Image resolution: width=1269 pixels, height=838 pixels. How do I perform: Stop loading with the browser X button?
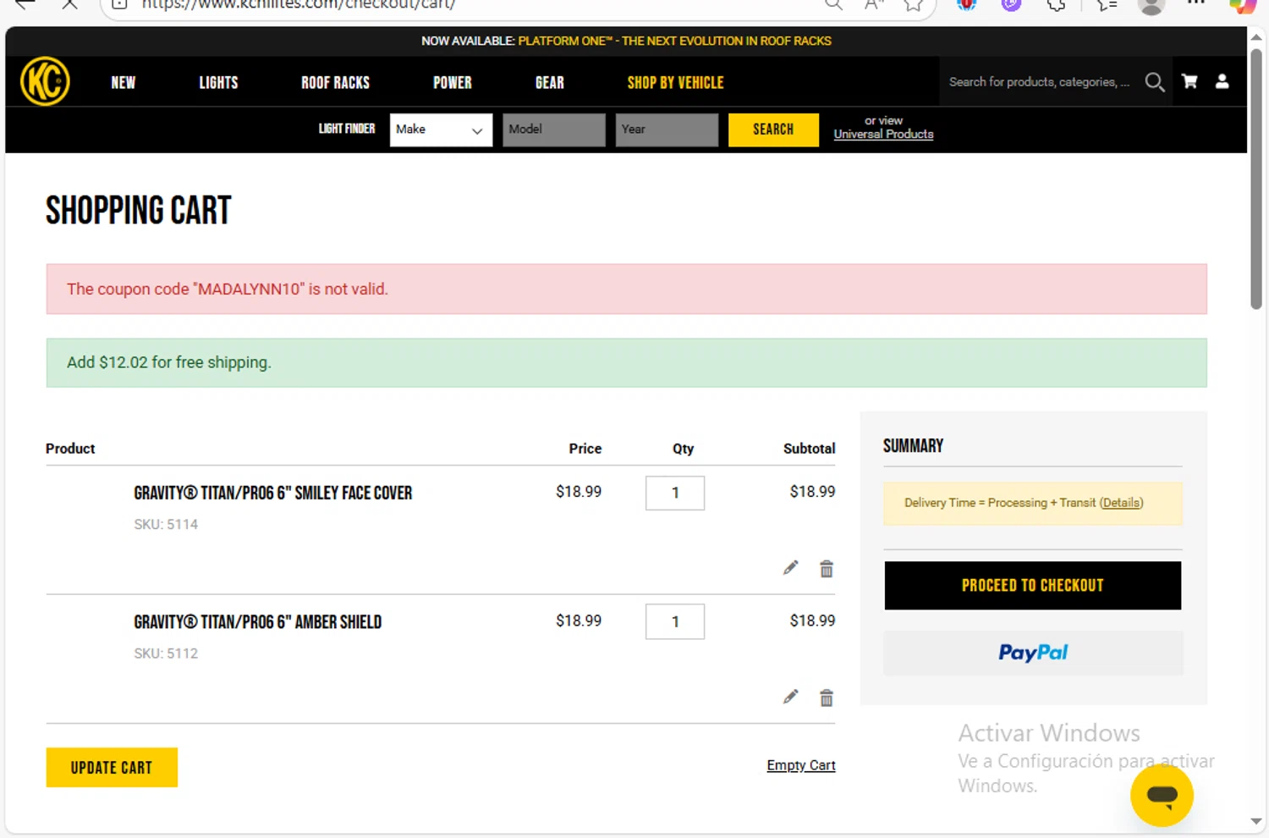[x=69, y=4]
